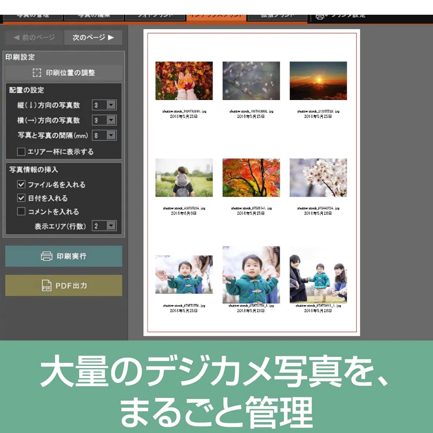Image resolution: width=433 pixels, height=433 pixels.
Task: Open 写真と写真の間隔 dropdown
Action: click(111, 136)
